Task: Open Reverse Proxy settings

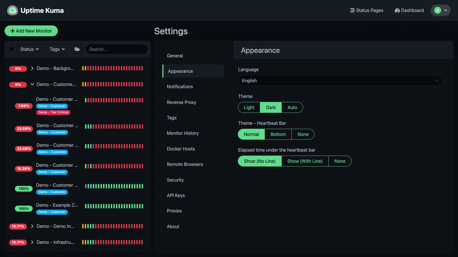Action: [193, 102]
